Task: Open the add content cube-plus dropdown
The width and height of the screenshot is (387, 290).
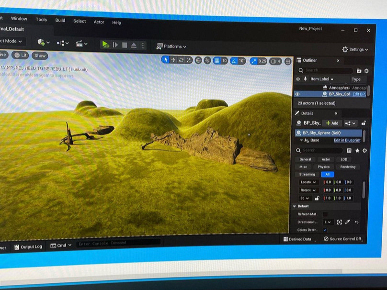Action: coord(44,43)
